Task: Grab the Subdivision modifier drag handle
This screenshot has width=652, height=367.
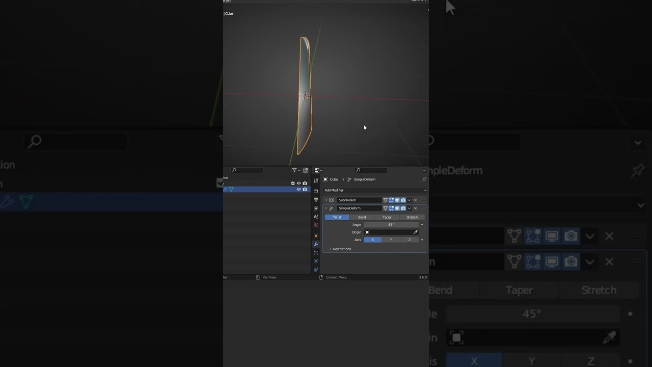Action: point(424,200)
